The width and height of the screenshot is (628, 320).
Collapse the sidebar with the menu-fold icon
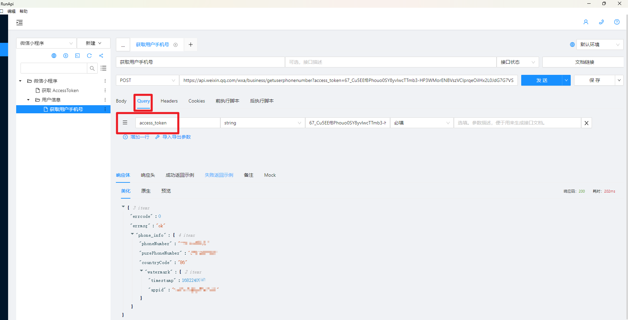[x=20, y=23]
